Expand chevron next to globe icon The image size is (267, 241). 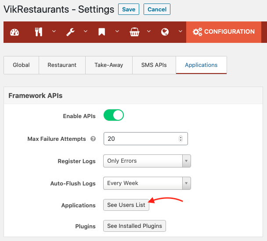coord(180,31)
